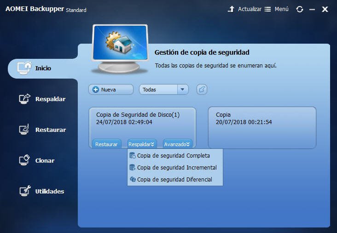
Task: Click the refresh circular arrows icon
Action: coord(300,9)
